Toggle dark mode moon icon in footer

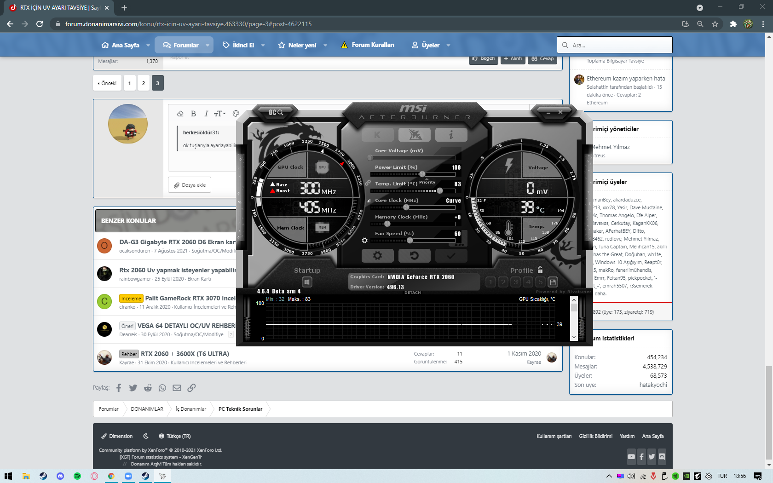click(146, 436)
